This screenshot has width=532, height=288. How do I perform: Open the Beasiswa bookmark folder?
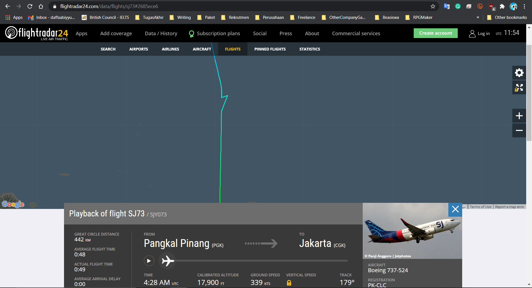(x=387, y=17)
